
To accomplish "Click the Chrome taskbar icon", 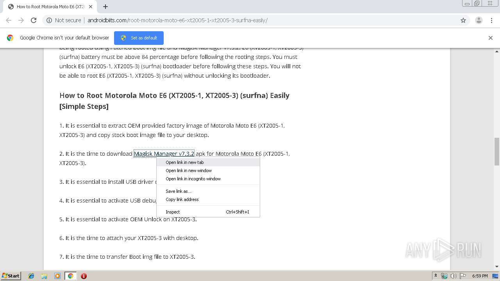I will 70,276.
